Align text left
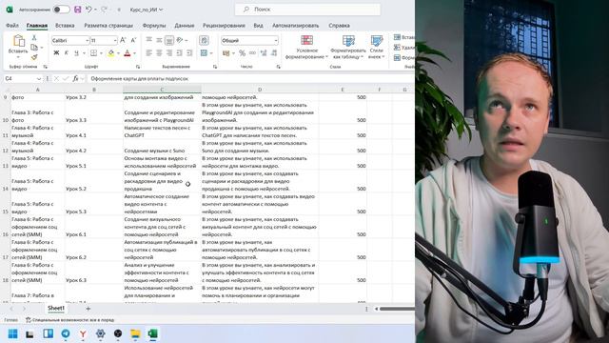609x343 pixels. pyautogui.click(x=149, y=53)
